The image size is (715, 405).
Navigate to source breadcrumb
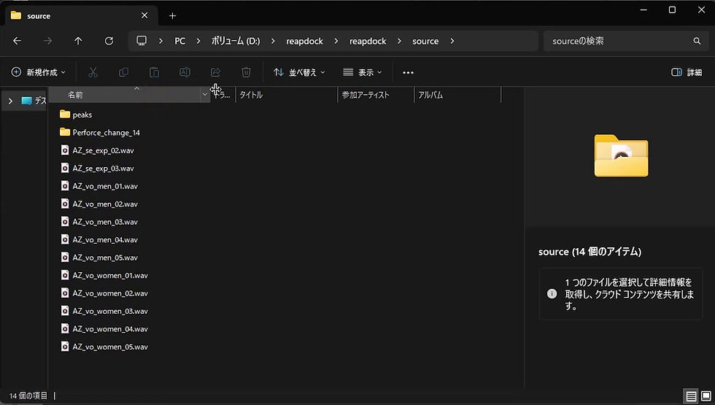[x=425, y=41]
